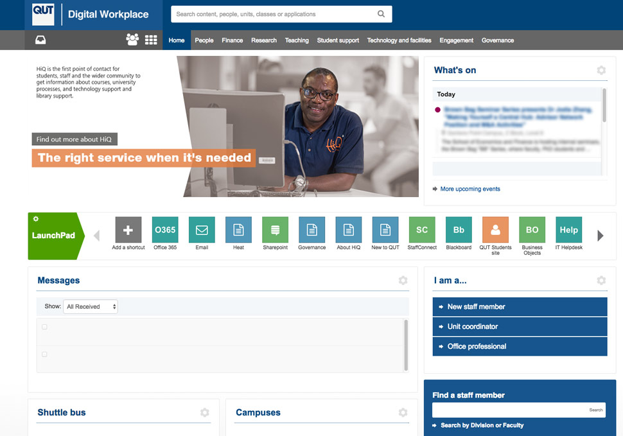
Task: Click the LaunchPad left chevron
Action: (x=96, y=235)
